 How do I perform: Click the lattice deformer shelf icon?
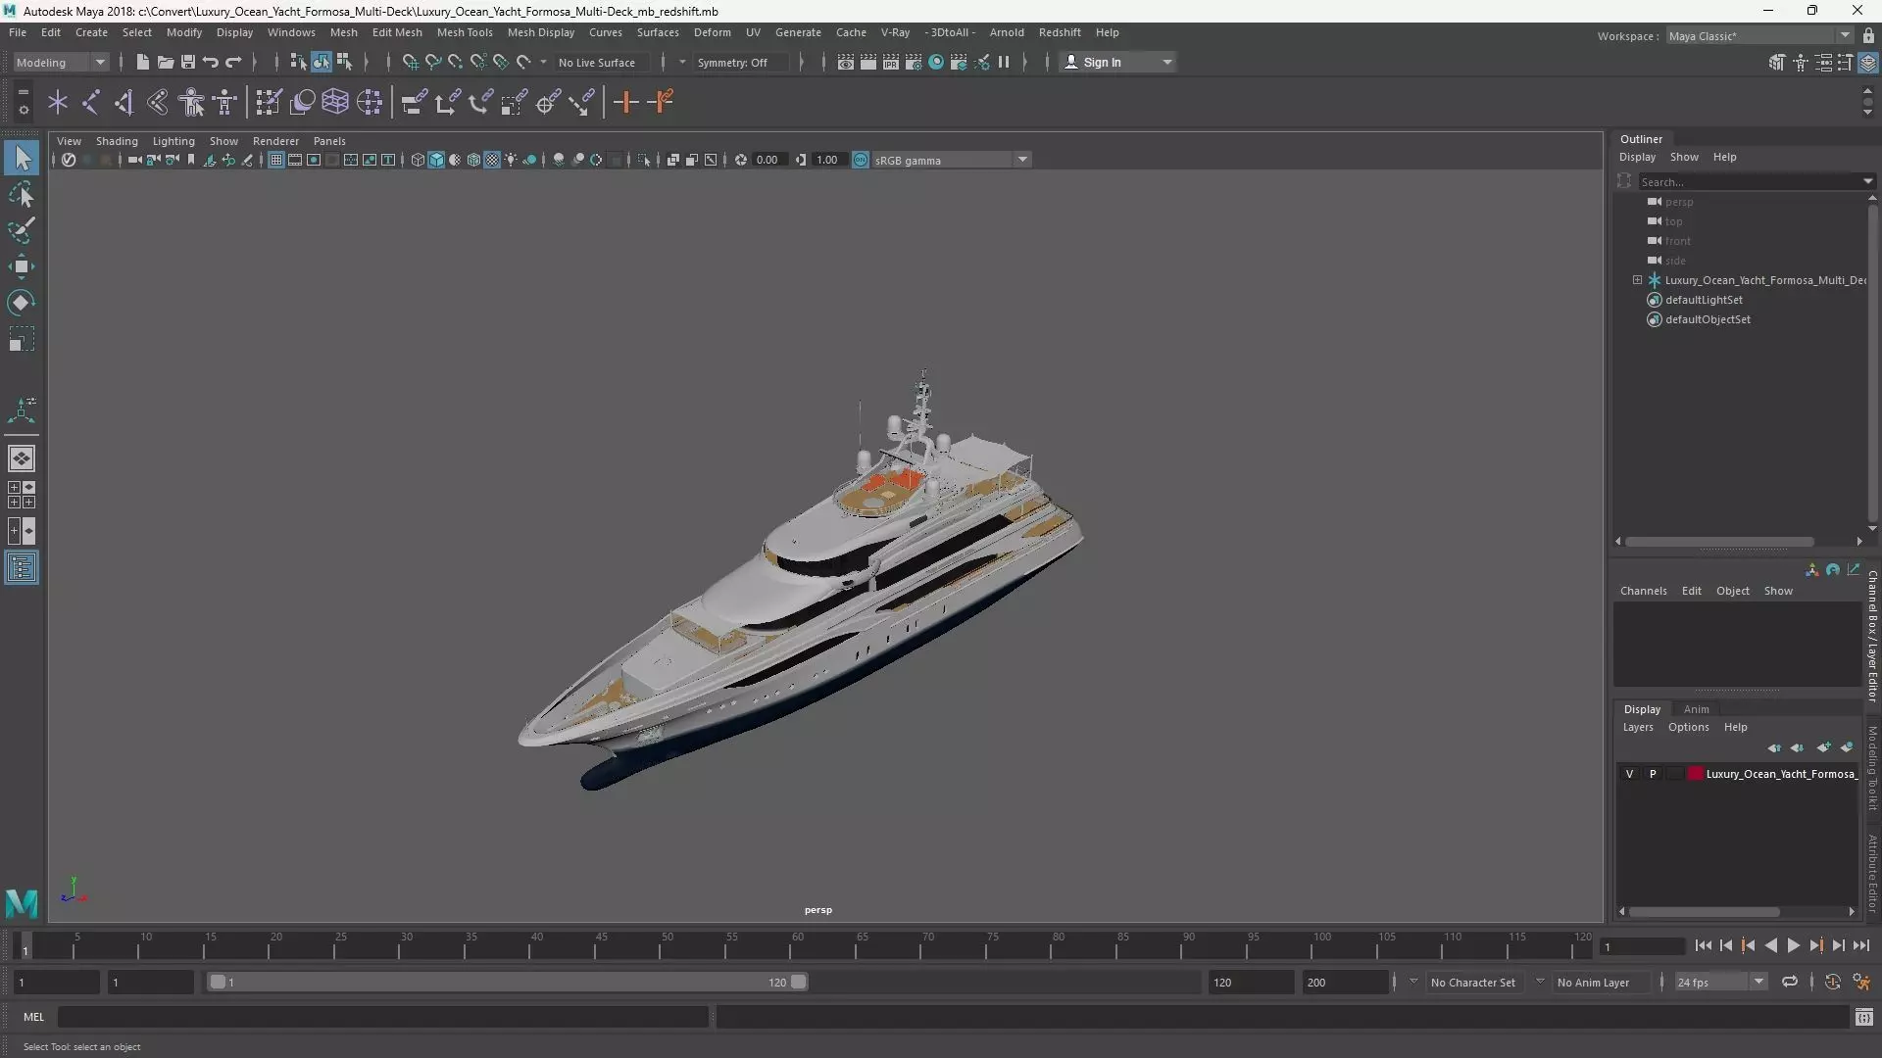tap(335, 102)
